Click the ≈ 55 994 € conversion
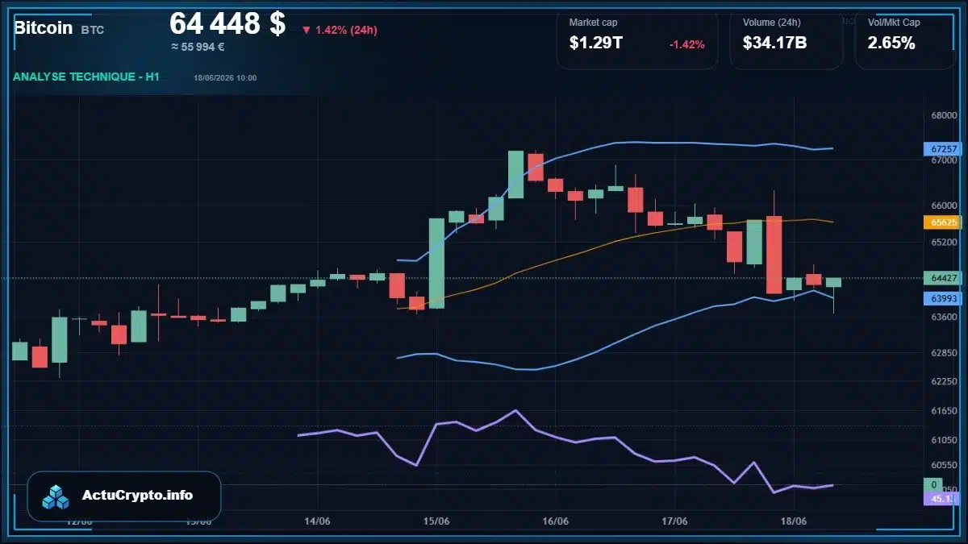The image size is (968, 544). 198,47
